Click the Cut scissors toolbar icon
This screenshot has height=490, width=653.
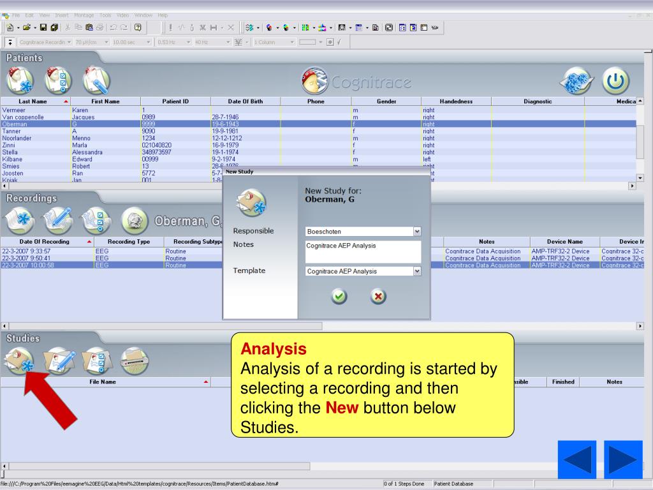click(x=68, y=27)
